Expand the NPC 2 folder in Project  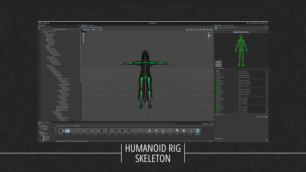pyautogui.click(x=41, y=141)
